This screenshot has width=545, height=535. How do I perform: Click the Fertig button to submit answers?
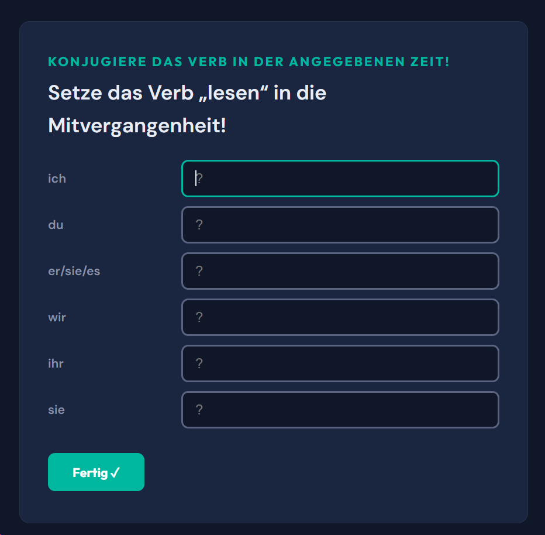coord(96,472)
